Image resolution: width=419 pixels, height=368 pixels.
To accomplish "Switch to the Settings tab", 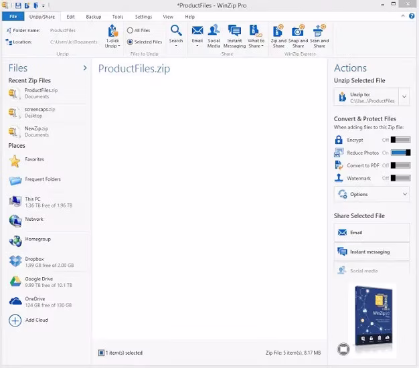I will 143,17.
